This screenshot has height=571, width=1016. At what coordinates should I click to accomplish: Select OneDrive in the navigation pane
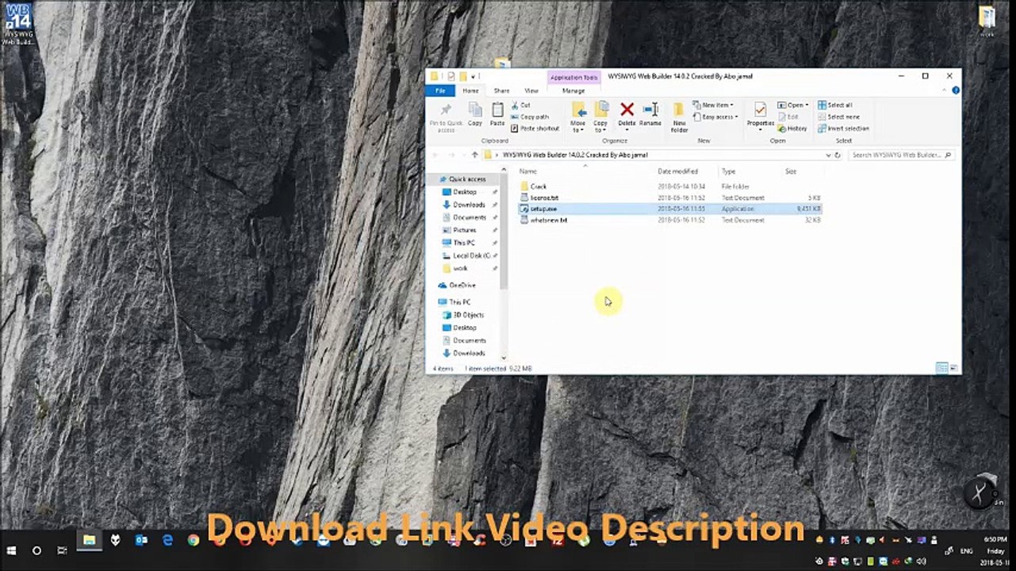pos(462,285)
